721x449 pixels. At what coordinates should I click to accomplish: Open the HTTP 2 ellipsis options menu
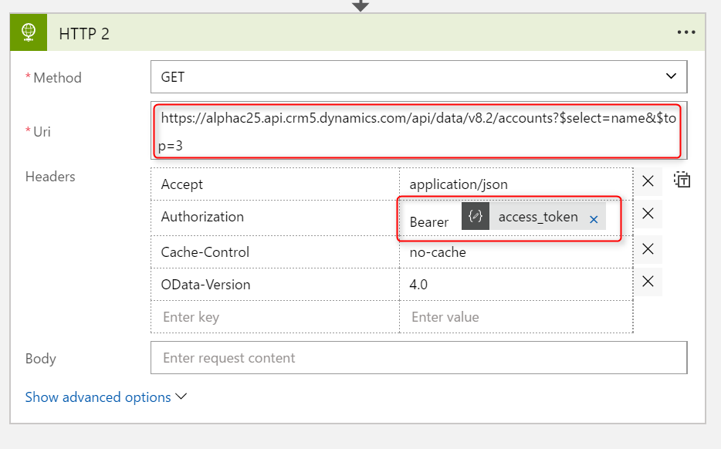click(685, 32)
